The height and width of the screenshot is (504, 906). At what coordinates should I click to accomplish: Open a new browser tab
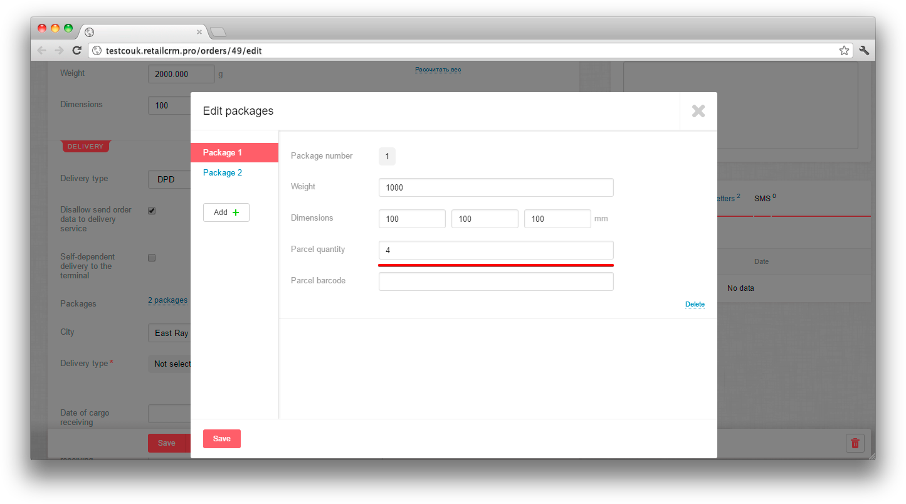pyautogui.click(x=218, y=32)
